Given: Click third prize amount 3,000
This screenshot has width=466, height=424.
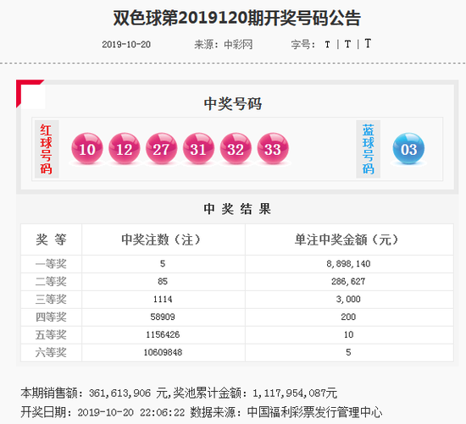Looking at the screenshot, I should (348, 300).
